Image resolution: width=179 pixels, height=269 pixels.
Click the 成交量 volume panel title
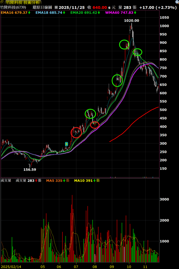pos(6,180)
